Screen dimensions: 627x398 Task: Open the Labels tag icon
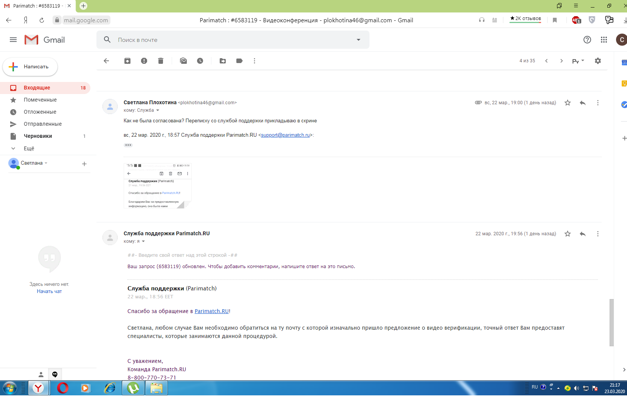239,61
